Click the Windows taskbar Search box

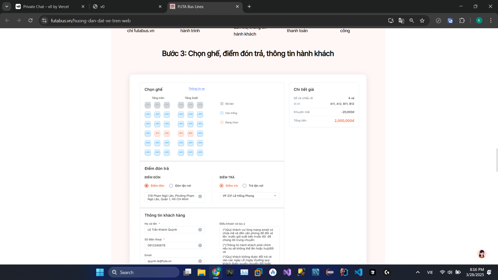(x=144, y=272)
